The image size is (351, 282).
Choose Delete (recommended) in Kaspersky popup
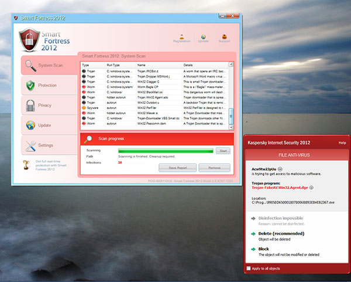point(281,233)
